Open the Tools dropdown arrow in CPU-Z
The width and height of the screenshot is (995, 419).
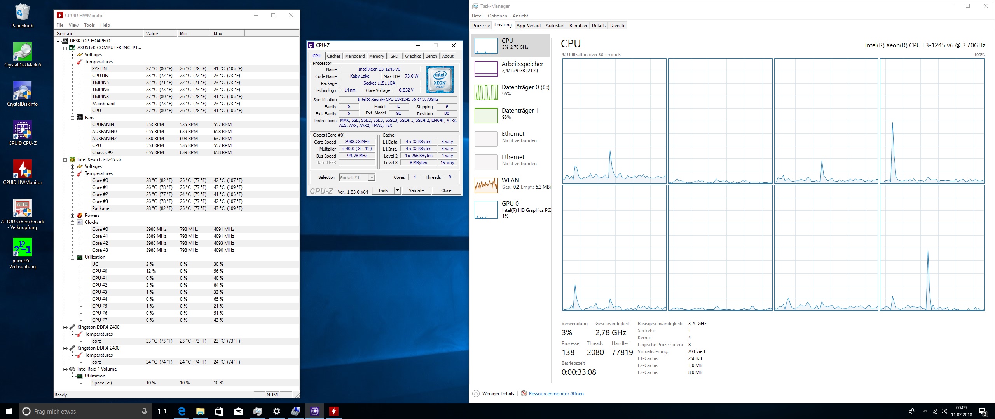(397, 190)
